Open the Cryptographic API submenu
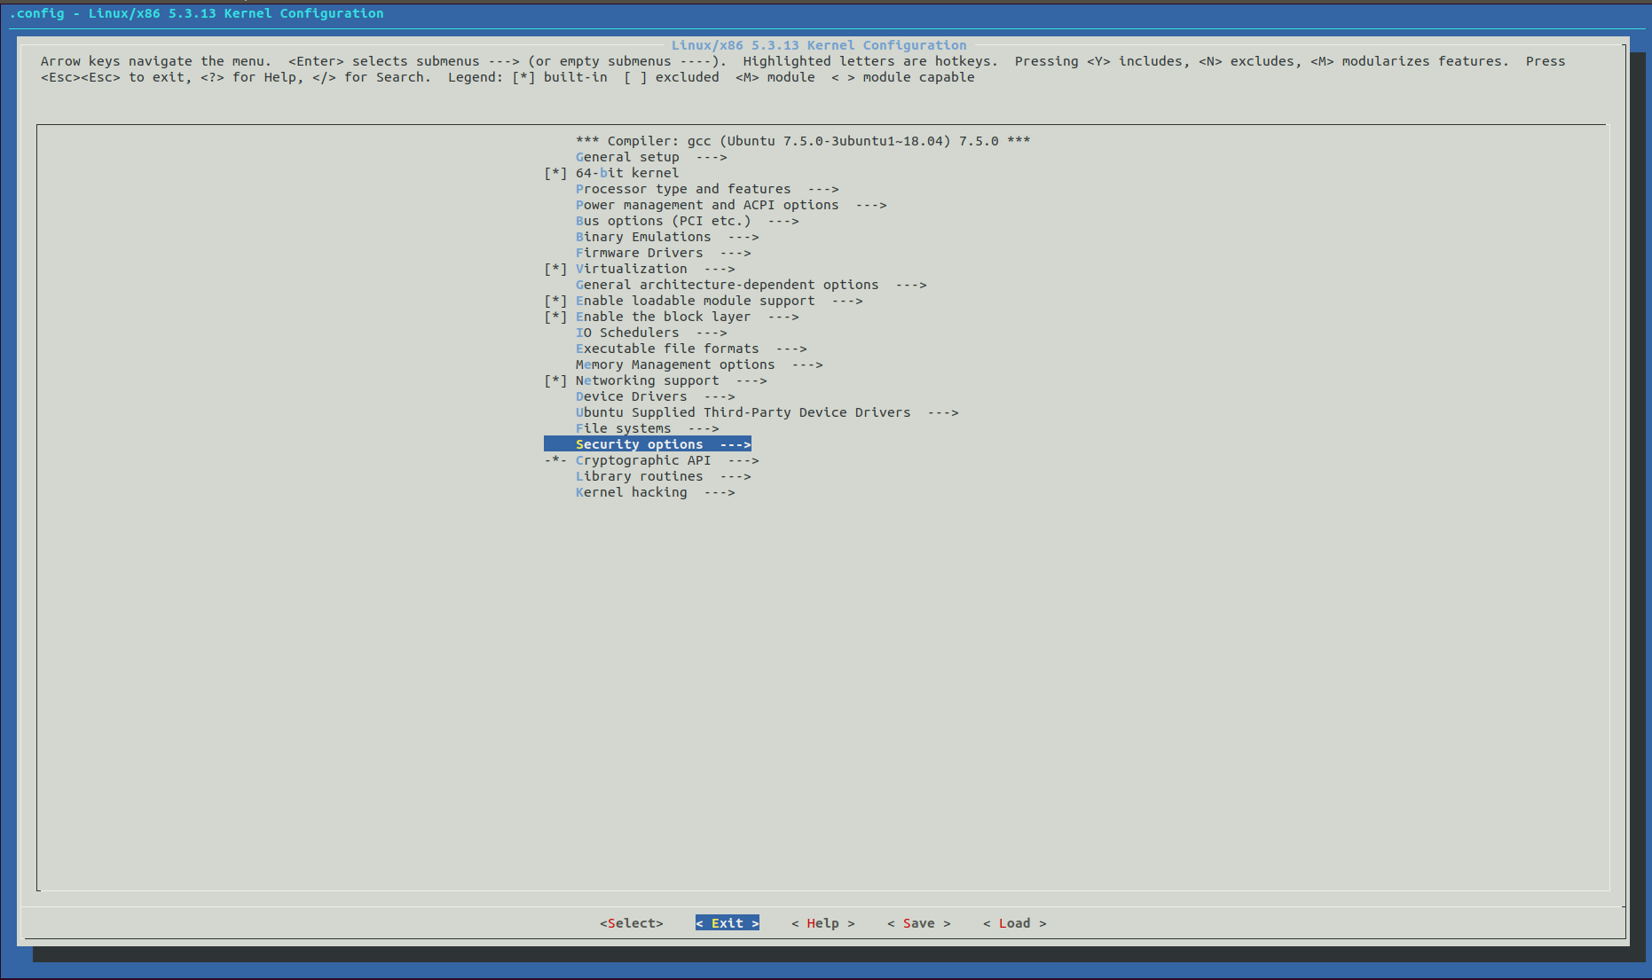 coord(642,460)
